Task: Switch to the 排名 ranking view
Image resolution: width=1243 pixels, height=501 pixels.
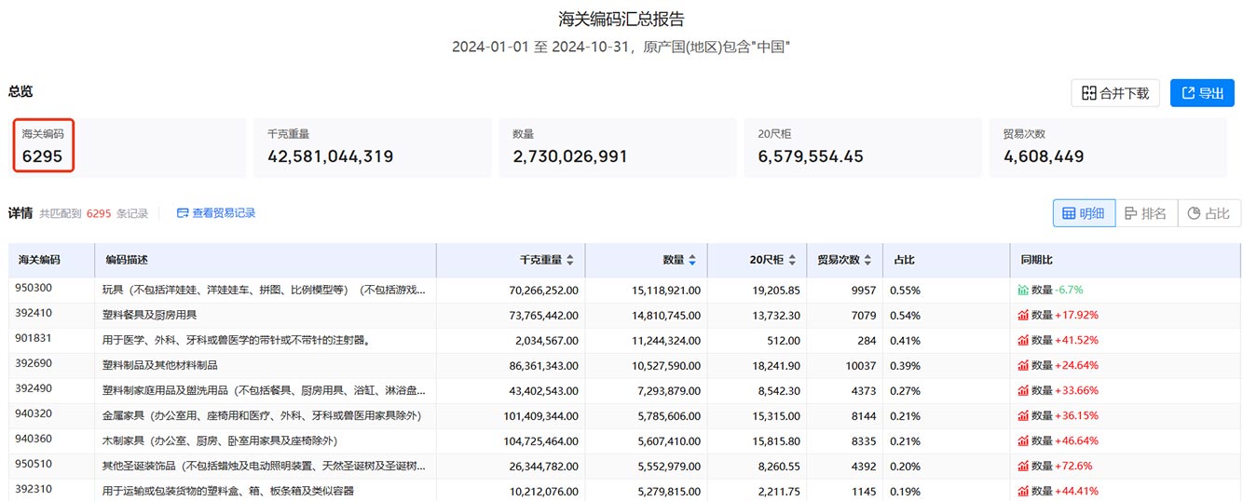Action: point(1145,213)
